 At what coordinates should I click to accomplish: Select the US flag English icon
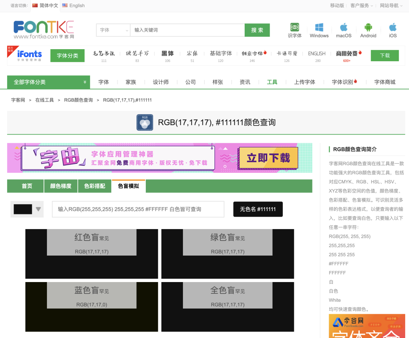coord(65,5)
